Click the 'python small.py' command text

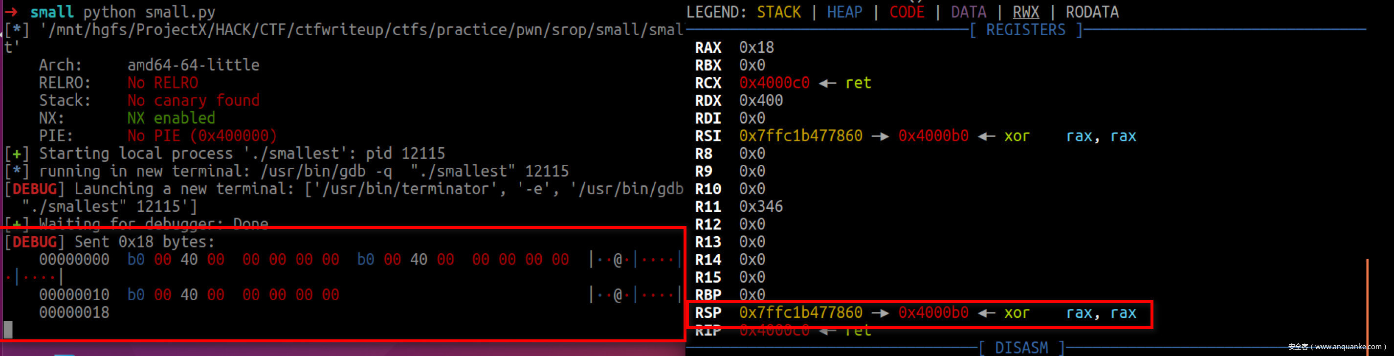[149, 12]
